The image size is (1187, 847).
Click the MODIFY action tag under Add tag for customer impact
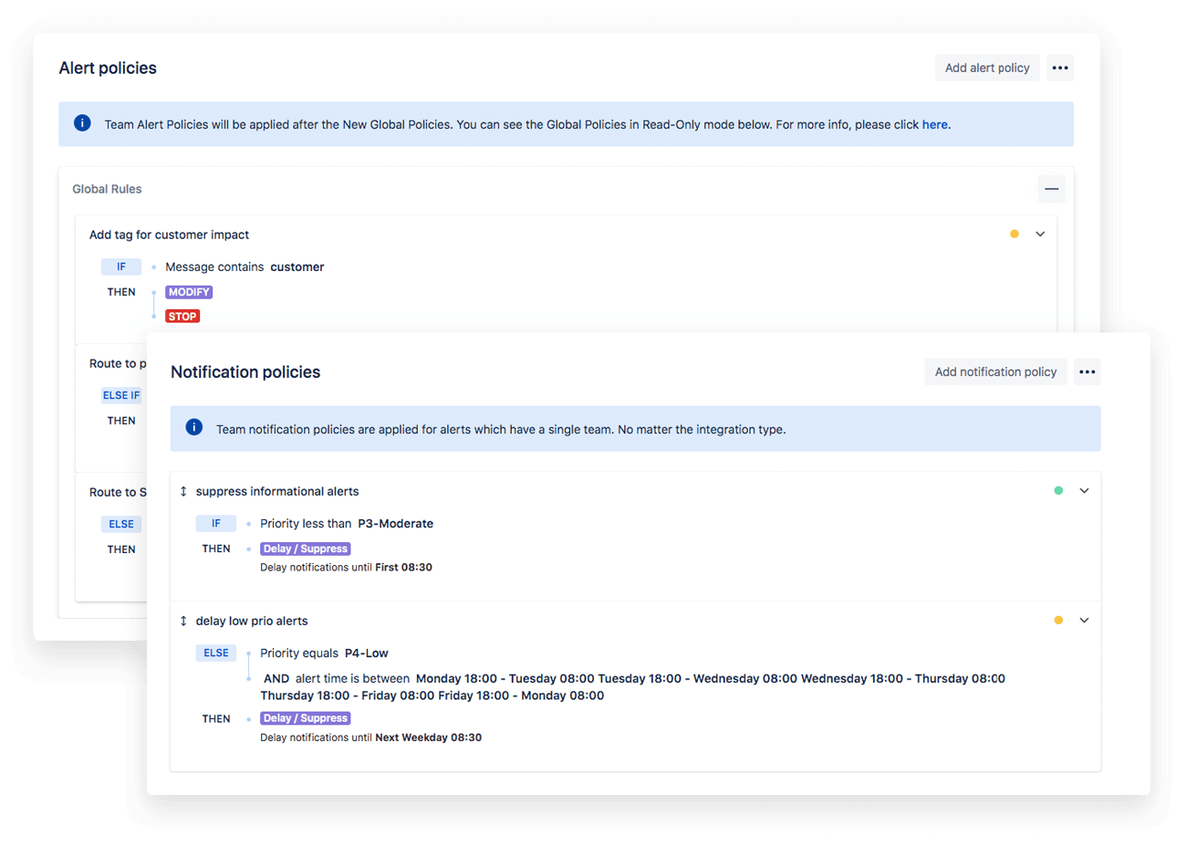pos(189,291)
